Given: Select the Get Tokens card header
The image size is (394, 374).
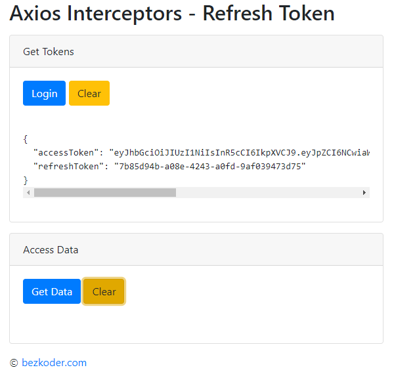Looking at the screenshot, I should [196, 51].
